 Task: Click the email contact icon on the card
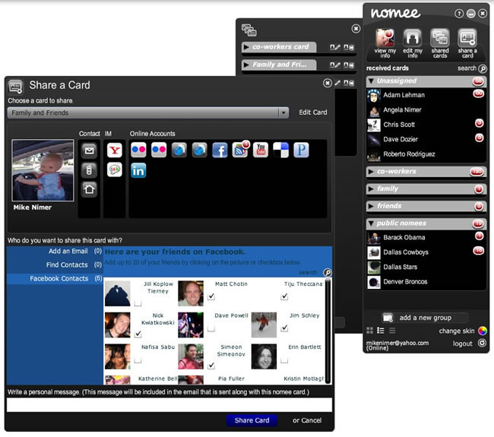pos(89,150)
